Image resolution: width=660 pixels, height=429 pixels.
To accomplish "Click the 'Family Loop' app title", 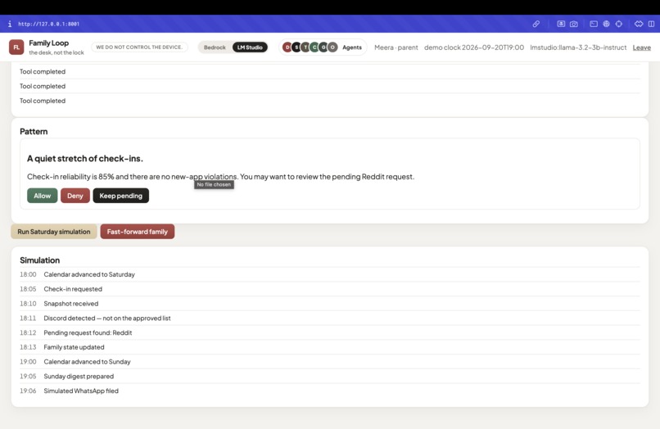I will [49, 43].
